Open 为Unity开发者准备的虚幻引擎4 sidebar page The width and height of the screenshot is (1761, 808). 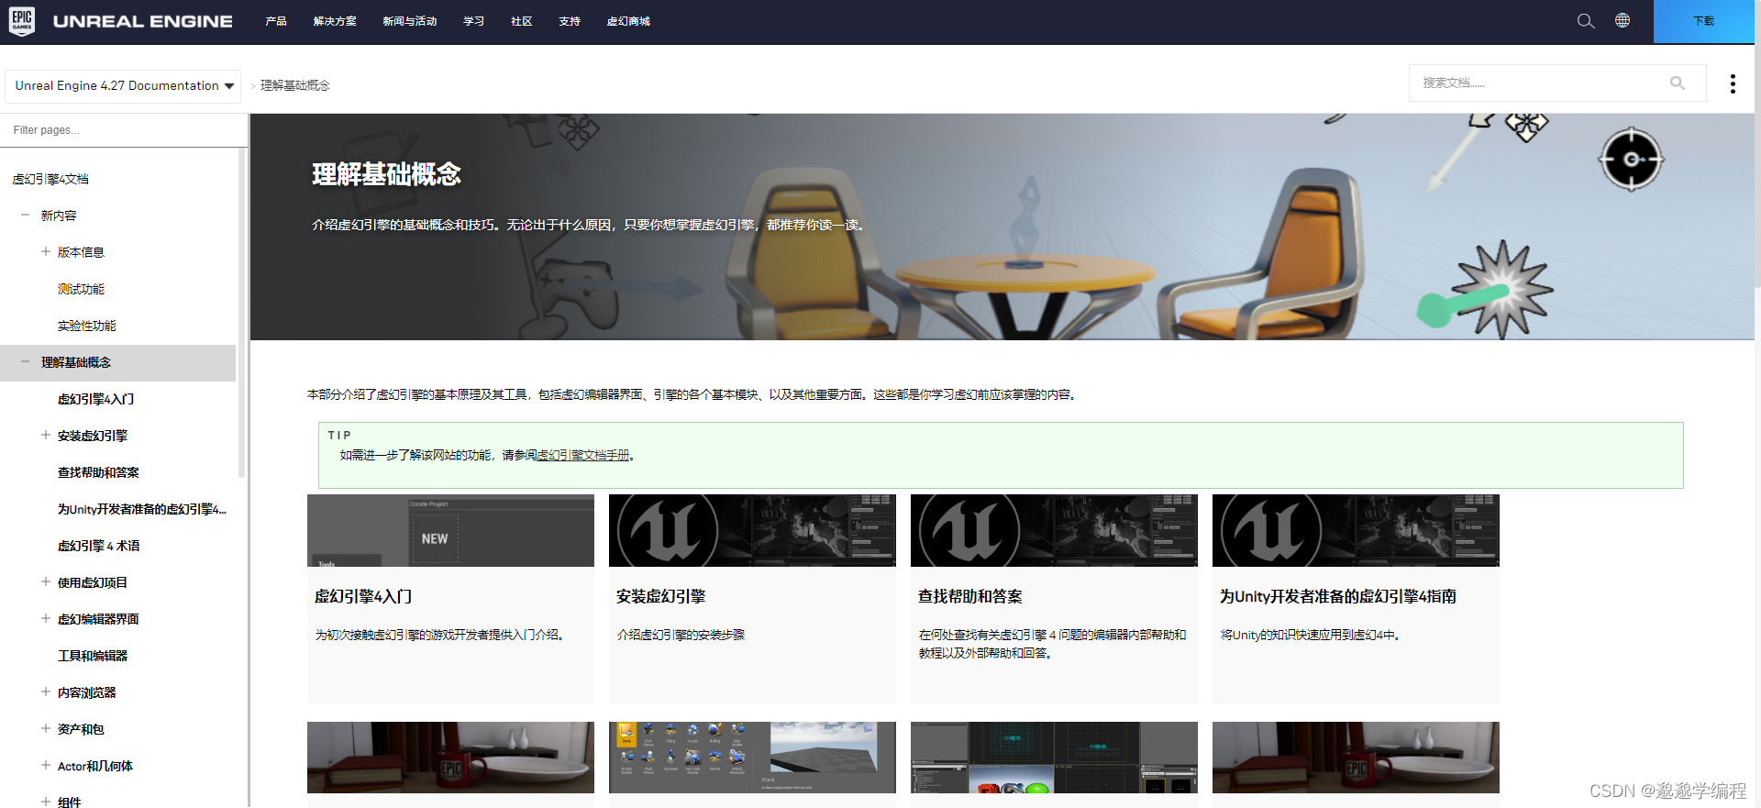[x=141, y=509]
